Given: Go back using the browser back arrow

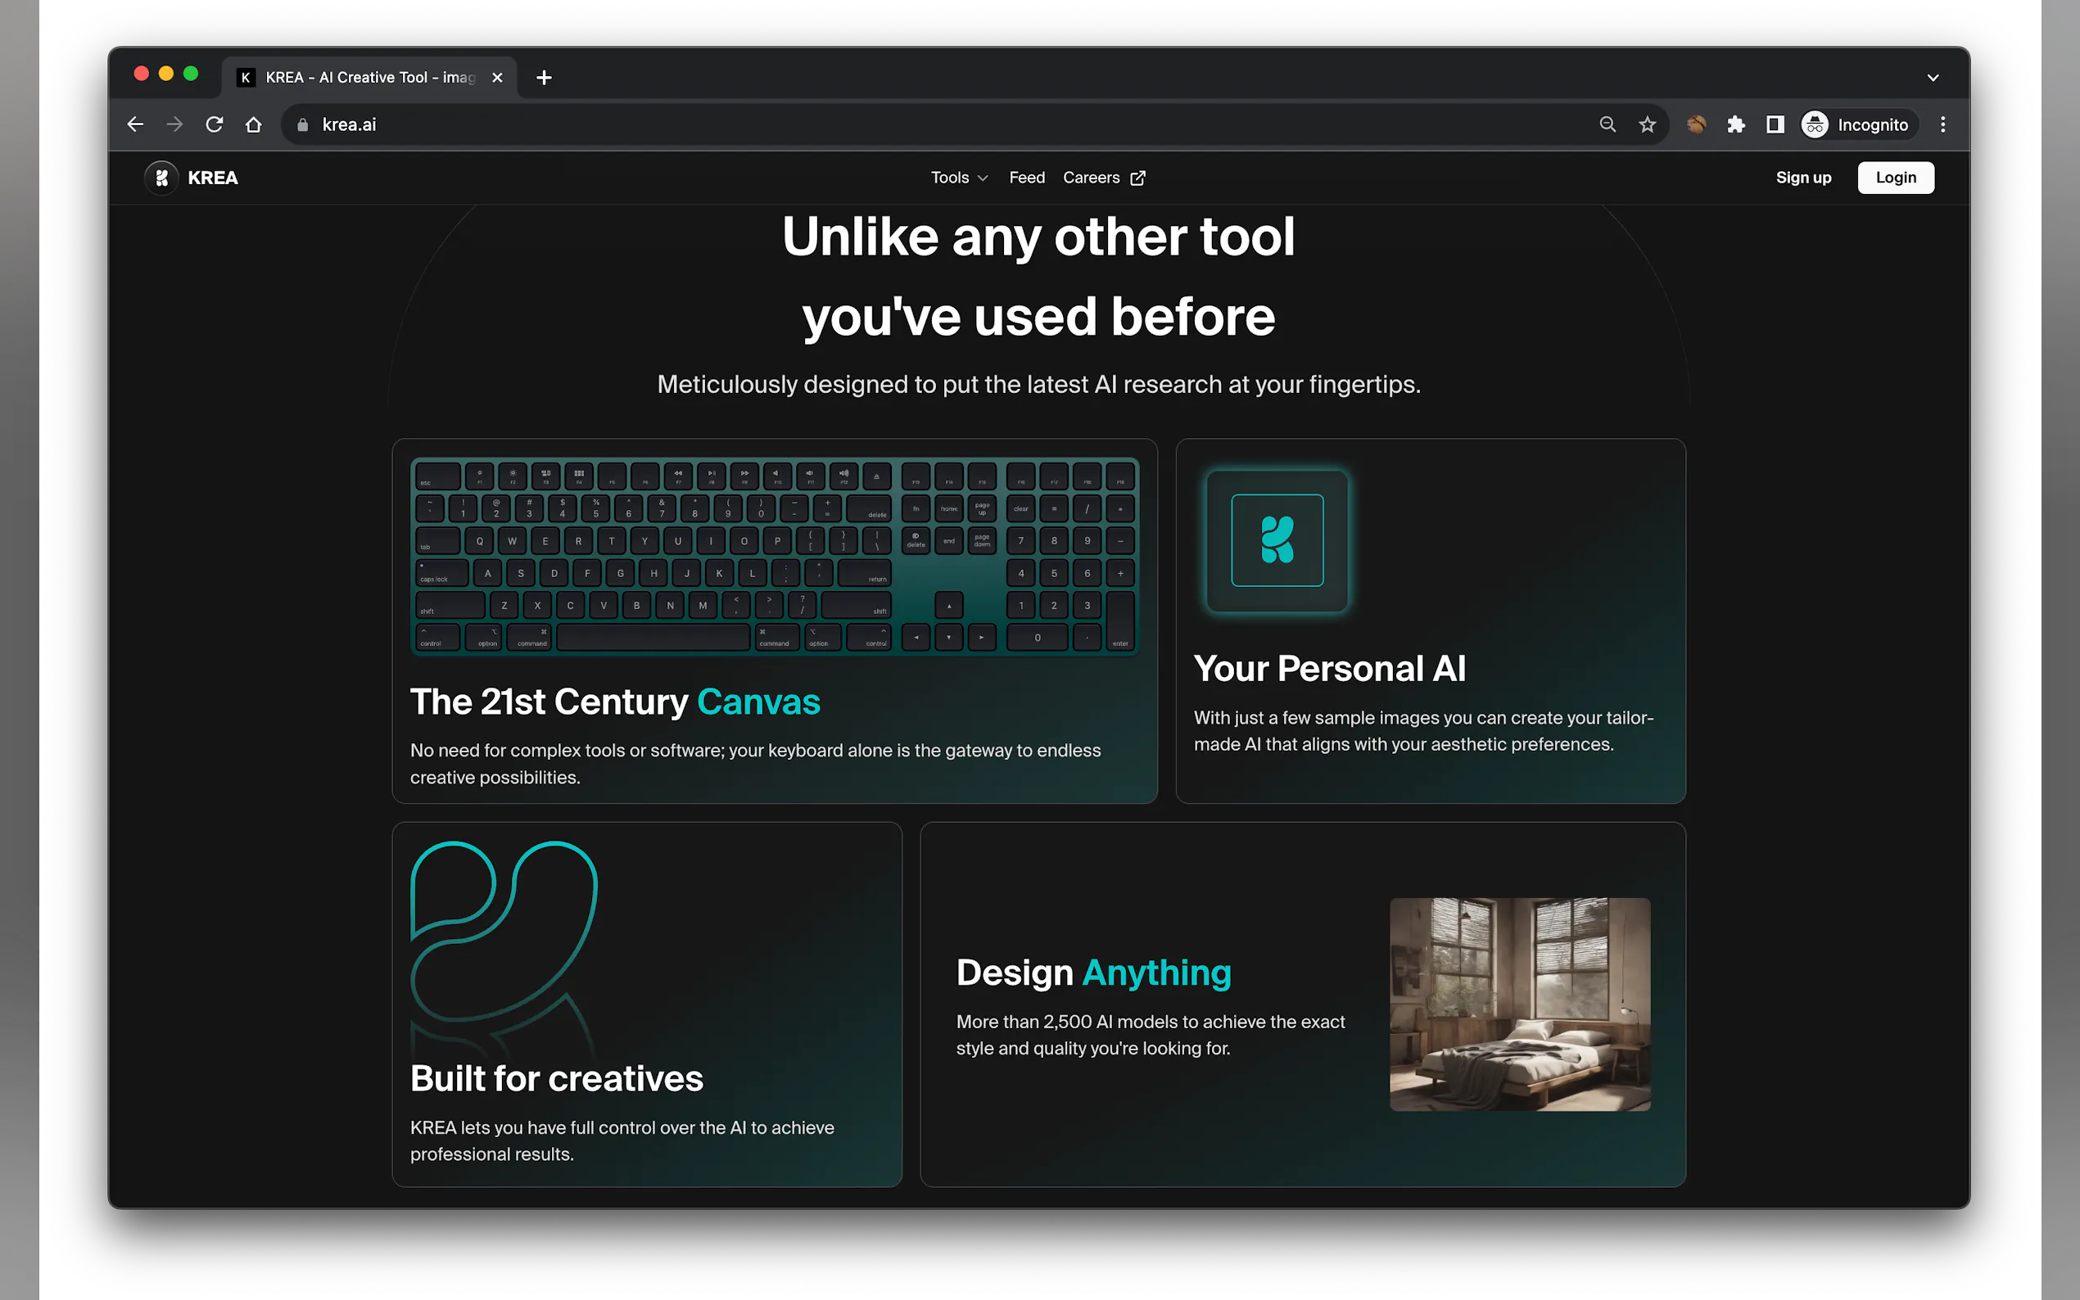Looking at the screenshot, I should click(135, 124).
